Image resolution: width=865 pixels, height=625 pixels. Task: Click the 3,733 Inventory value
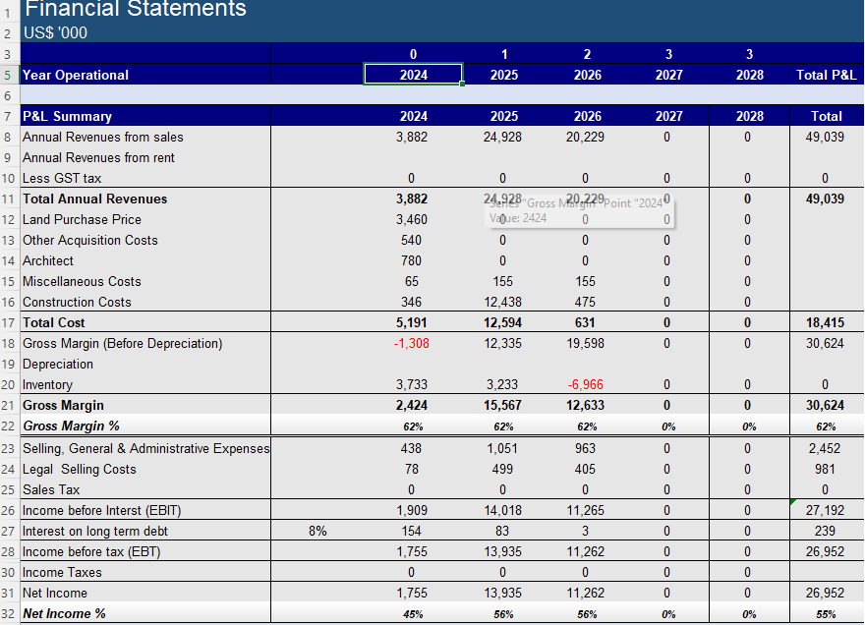coord(412,385)
